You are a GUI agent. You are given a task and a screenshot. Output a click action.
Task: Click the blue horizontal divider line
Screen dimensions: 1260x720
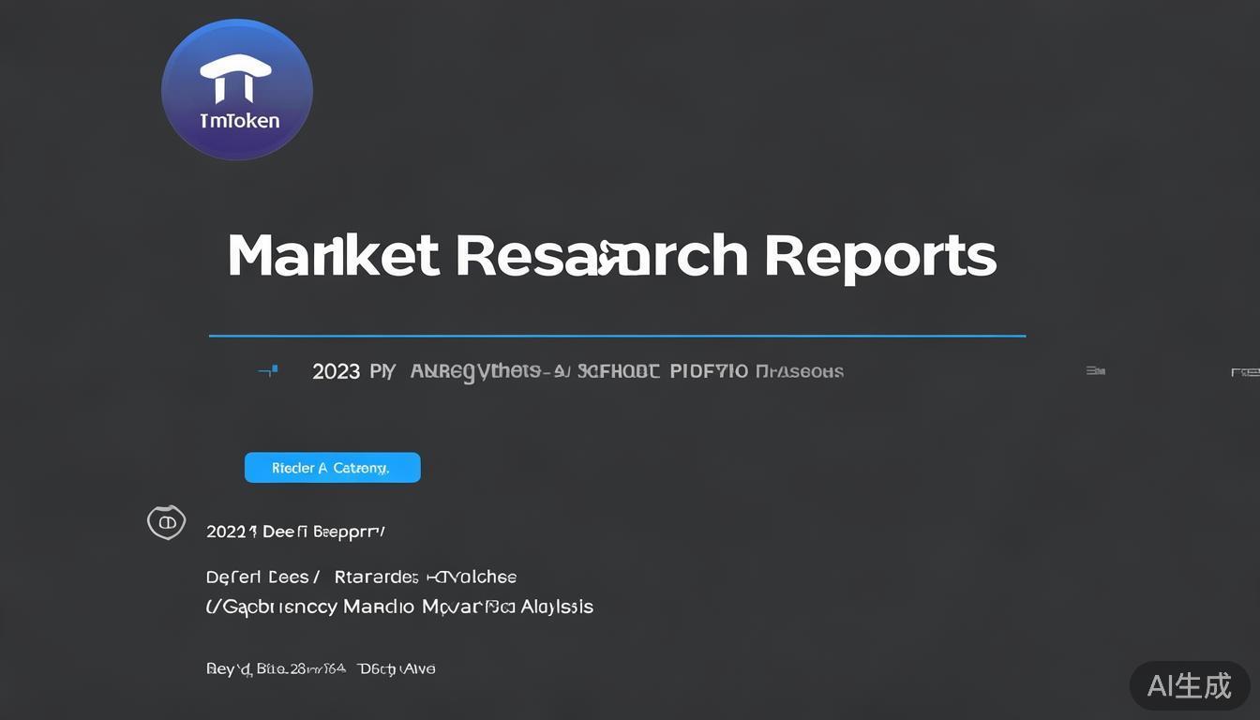point(617,335)
